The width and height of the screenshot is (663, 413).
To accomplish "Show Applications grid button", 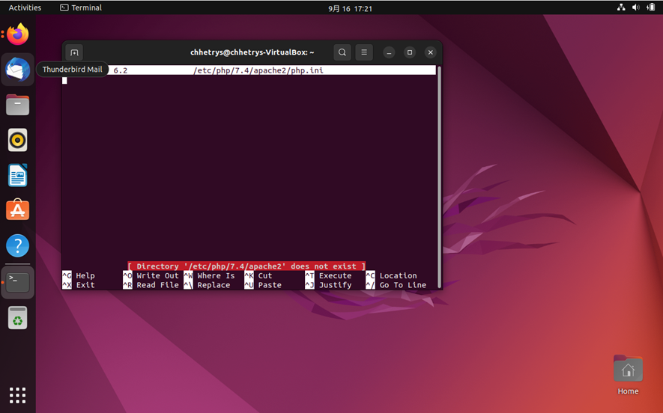I will [x=17, y=395].
